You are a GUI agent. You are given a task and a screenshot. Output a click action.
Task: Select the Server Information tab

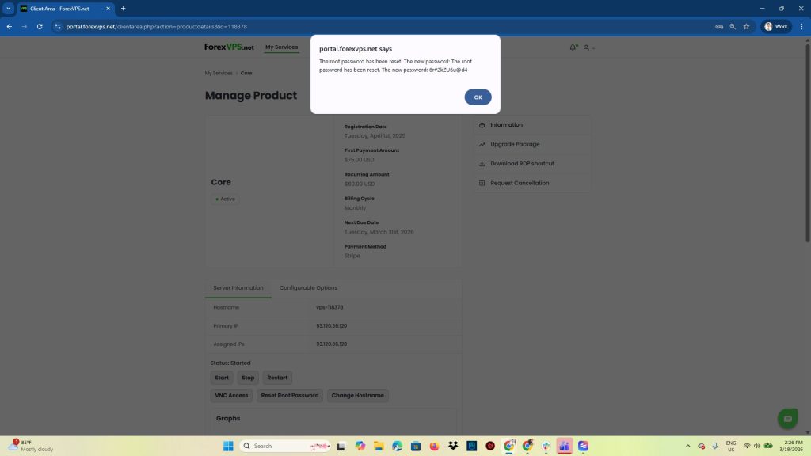pyautogui.click(x=238, y=288)
